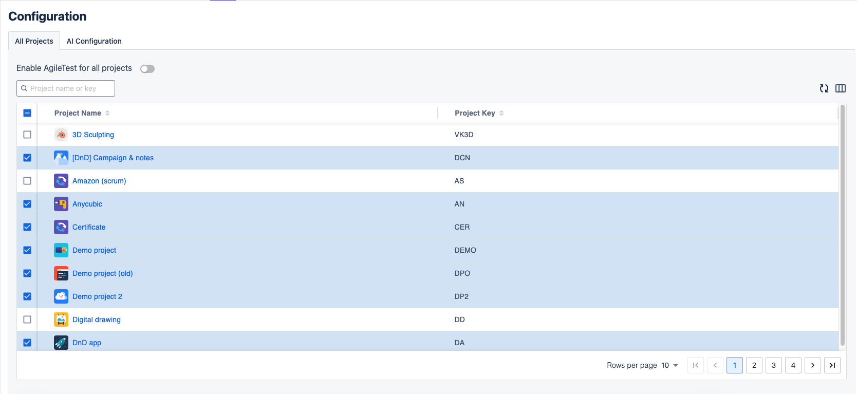Toggle the select-all header checkbox
The height and width of the screenshot is (394, 857).
coord(27,113)
